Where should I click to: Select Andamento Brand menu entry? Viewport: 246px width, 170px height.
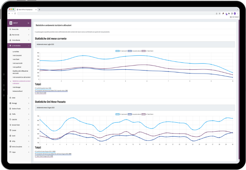pyautogui.click(x=18, y=91)
